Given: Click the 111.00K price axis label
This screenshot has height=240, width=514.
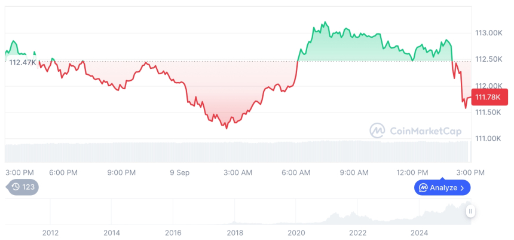Looking at the screenshot, I should click(488, 139).
